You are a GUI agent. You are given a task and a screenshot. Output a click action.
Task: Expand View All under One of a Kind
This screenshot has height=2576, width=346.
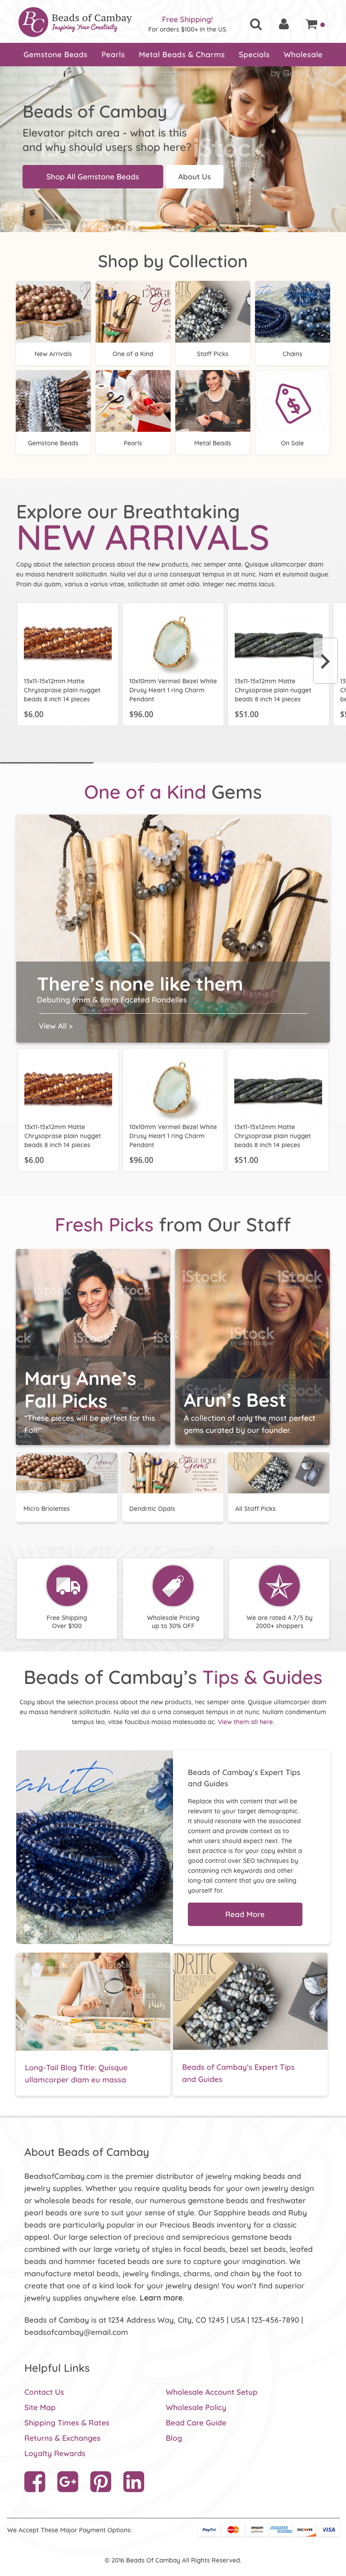56,1026
